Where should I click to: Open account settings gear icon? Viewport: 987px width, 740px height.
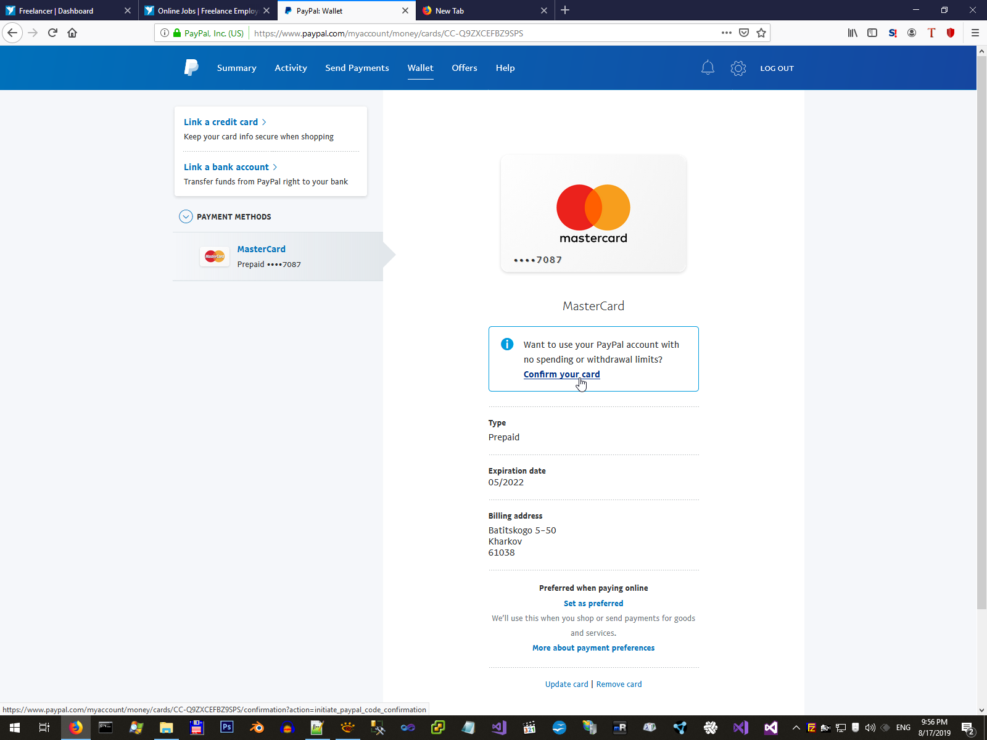[x=738, y=68]
